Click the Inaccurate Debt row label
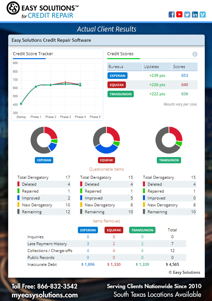This screenshot has height=301, width=212. pos(42,265)
